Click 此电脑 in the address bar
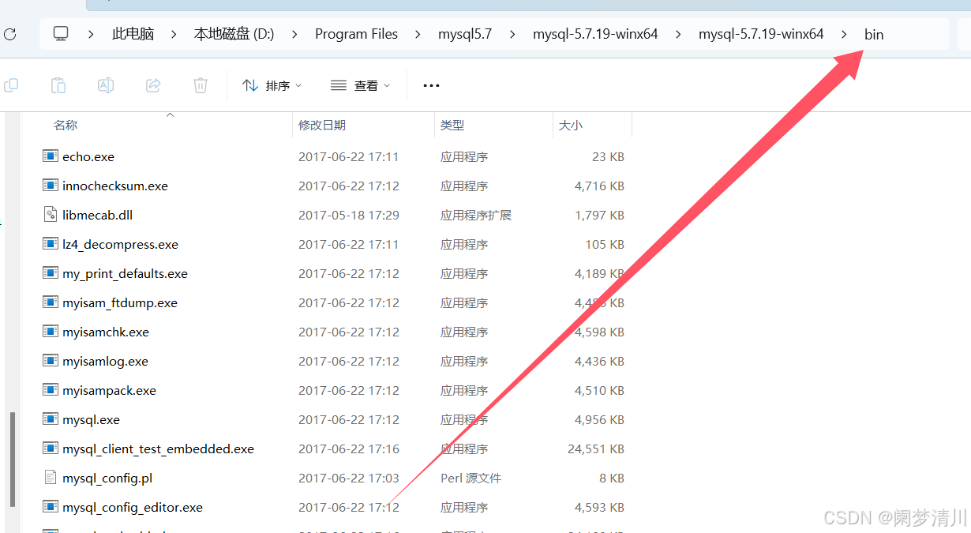 tap(133, 34)
